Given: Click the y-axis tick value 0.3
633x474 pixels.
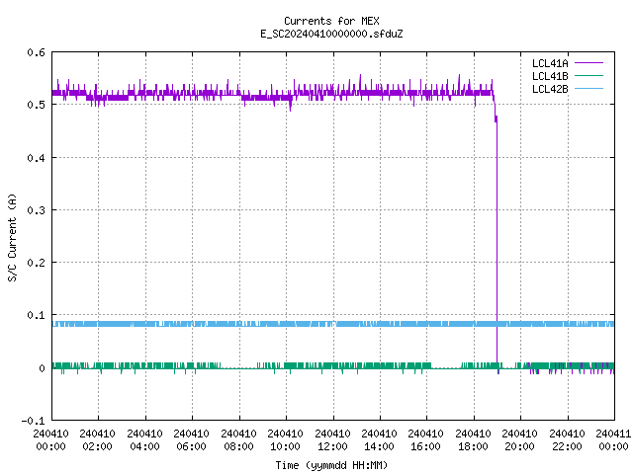Looking at the screenshot, I should tap(36, 210).
